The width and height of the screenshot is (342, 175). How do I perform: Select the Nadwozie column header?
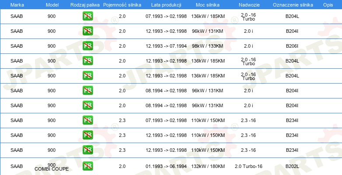[249, 5]
